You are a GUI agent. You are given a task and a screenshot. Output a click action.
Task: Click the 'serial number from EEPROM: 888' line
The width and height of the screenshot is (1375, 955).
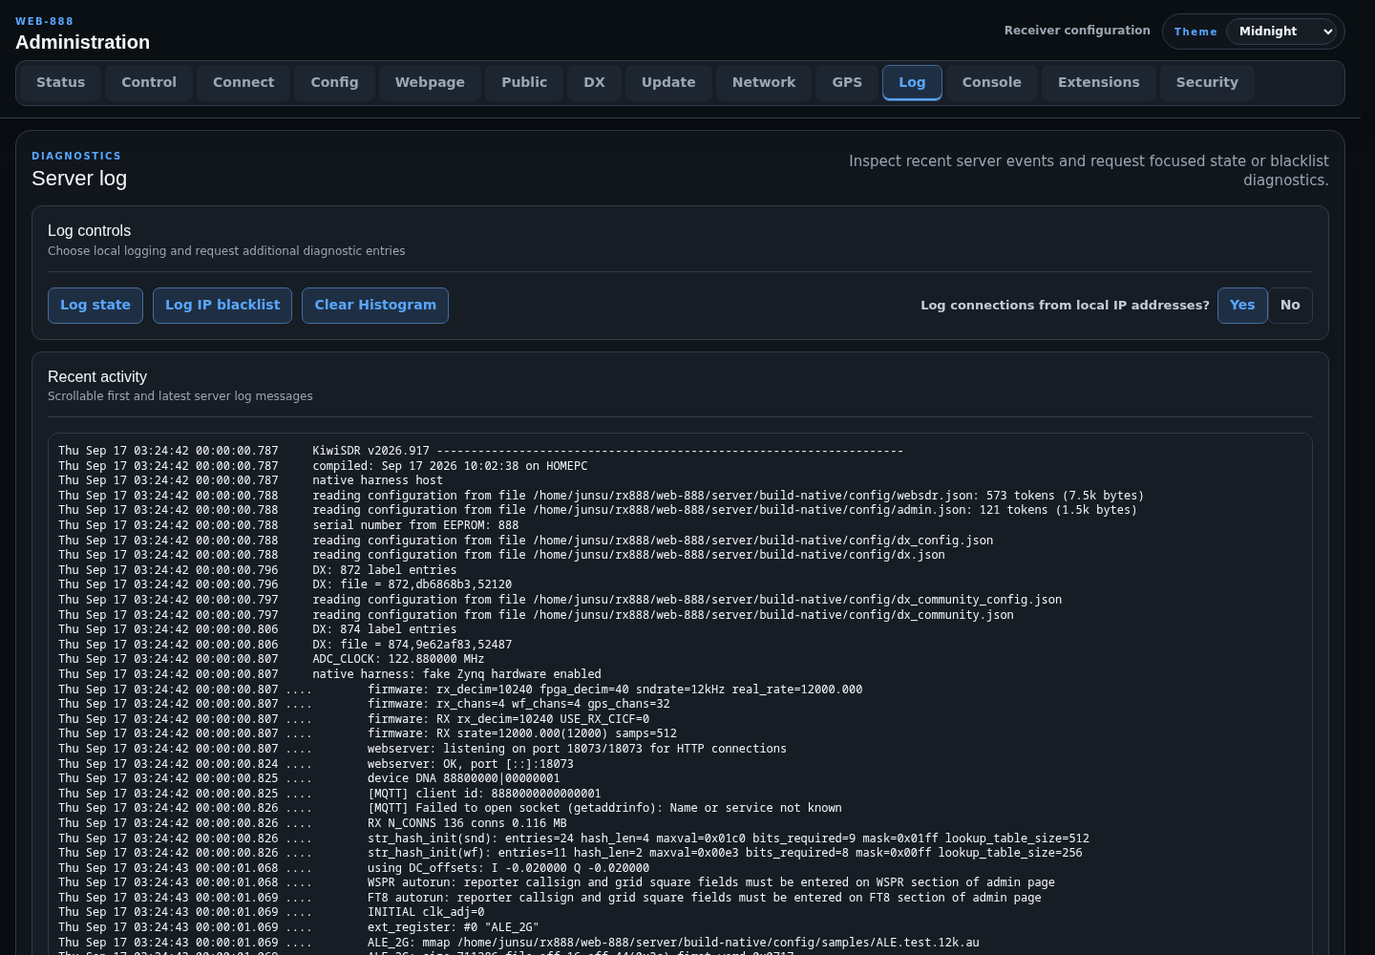pos(288,525)
